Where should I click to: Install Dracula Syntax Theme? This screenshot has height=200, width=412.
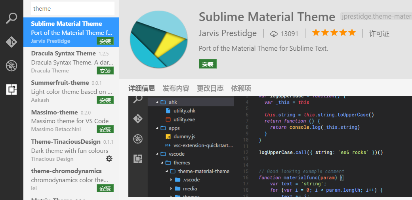(105, 71)
